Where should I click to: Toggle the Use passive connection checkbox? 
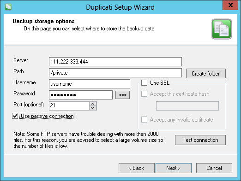tap(15, 116)
